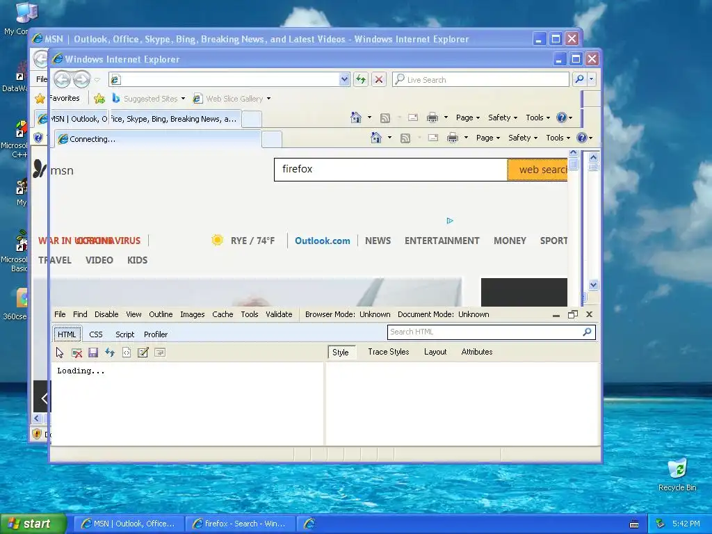Screen dimensions: 712x534
Task: Click the Forward arrow in the front IE window
Action: coord(82,79)
